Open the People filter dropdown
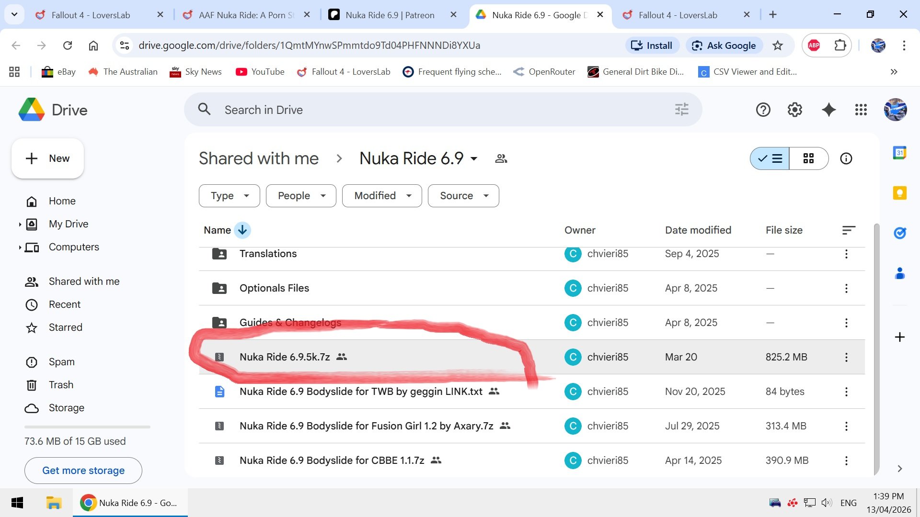This screenshot has height=517, width=920. tap(301, 196)
